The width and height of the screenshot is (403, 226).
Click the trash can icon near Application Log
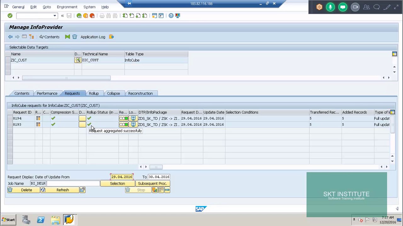(x=75, y=37)
